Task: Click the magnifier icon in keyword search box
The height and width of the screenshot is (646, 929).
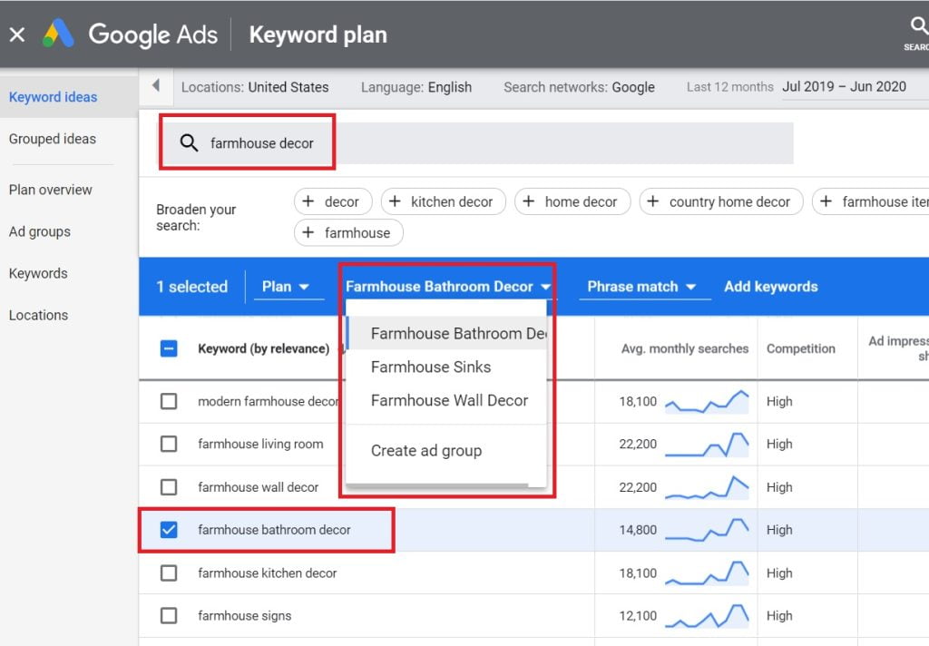Action: [x=189, y=143]
